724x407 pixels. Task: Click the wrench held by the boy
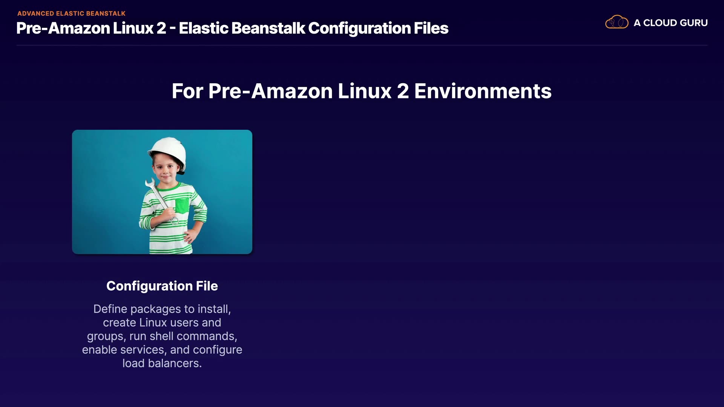pos(158,195)
